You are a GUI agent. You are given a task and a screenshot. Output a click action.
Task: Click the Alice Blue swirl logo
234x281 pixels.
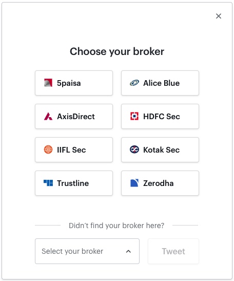(x=134, y=83)
